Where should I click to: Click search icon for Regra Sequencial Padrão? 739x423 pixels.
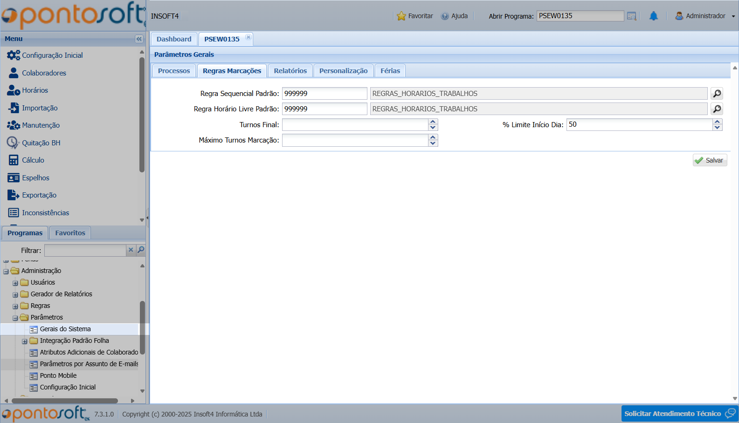pyautogui.click(x=717, y=94)
